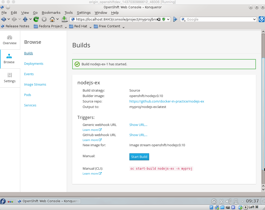Open the Fedora application launcher icon

(x=3, y=201)
